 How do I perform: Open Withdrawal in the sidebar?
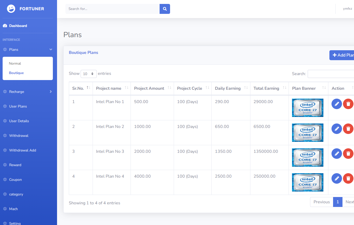pos(19,136)
